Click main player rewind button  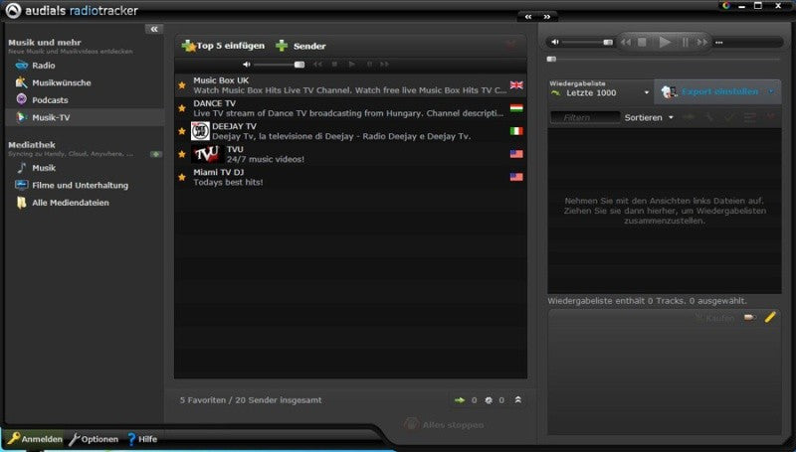click(626, 42)
